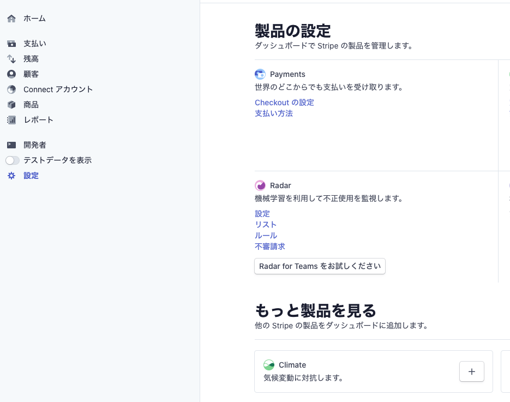510x402 pixels.
Task: Click the 開発者 terminal icon
Action: click(x=11, y=145)
